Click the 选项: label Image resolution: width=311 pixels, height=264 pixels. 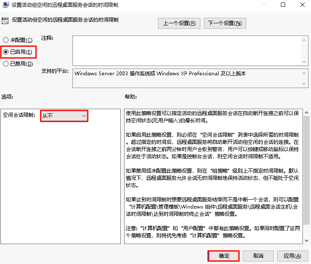[7, 96]
